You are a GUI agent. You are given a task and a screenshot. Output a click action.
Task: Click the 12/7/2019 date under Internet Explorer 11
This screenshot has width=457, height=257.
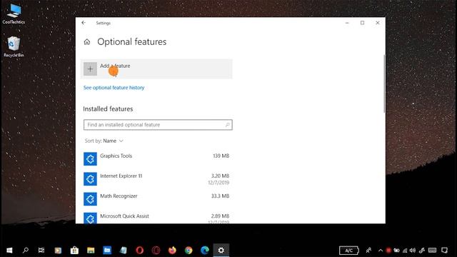(219, 183)
